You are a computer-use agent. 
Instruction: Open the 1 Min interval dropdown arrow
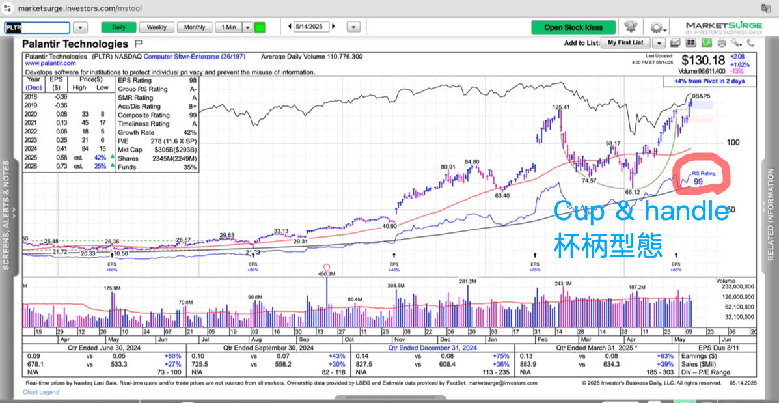(x=247, y=27)
